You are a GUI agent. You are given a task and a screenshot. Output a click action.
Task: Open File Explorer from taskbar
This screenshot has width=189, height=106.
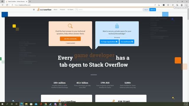[x=26, y=104]
